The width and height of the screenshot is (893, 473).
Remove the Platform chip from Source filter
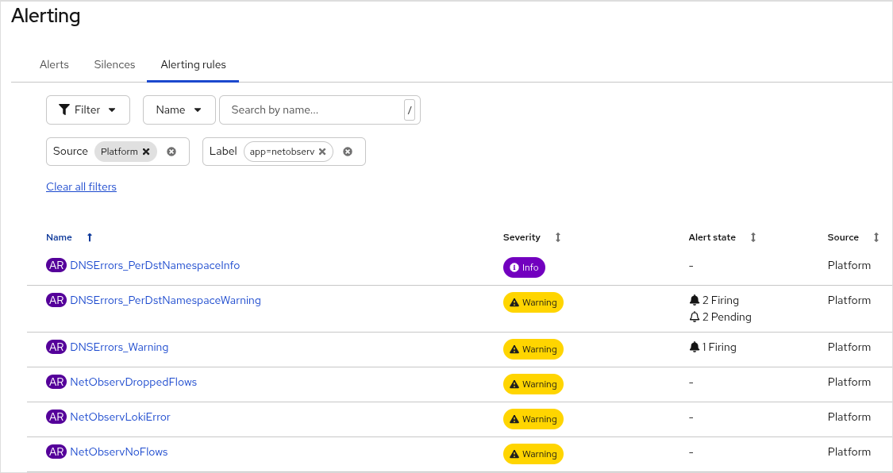pyautogui.click(x=146, y=152)
